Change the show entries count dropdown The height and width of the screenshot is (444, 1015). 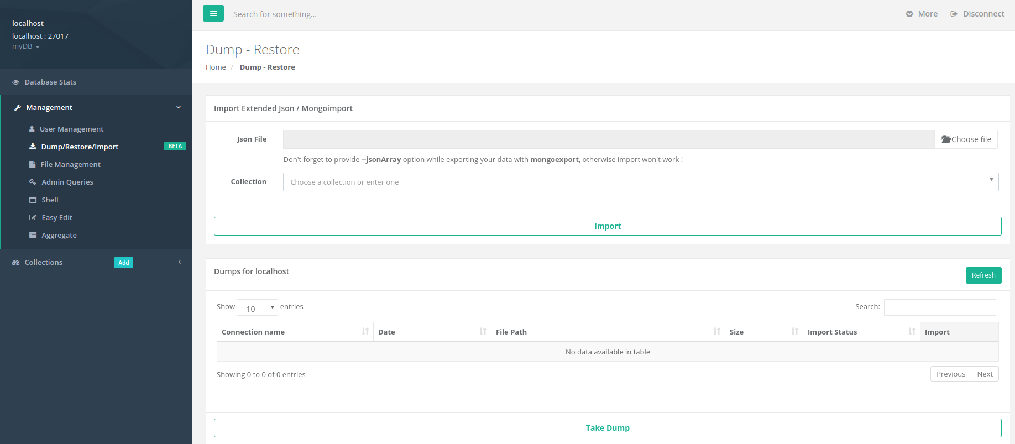pyautogui.click(x=257, y=307)
